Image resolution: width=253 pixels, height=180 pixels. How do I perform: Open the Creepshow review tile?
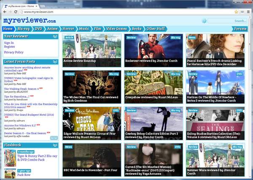153,87
